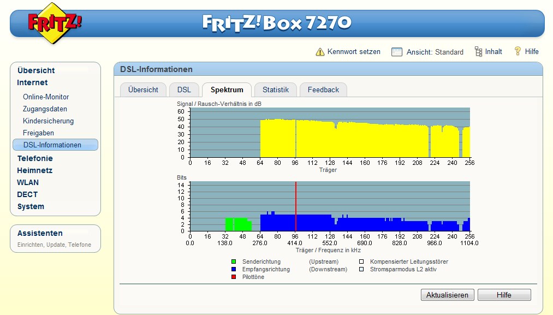Open Freigaben submenu item
Screen dimensions: 553x315
pos(38,133)
